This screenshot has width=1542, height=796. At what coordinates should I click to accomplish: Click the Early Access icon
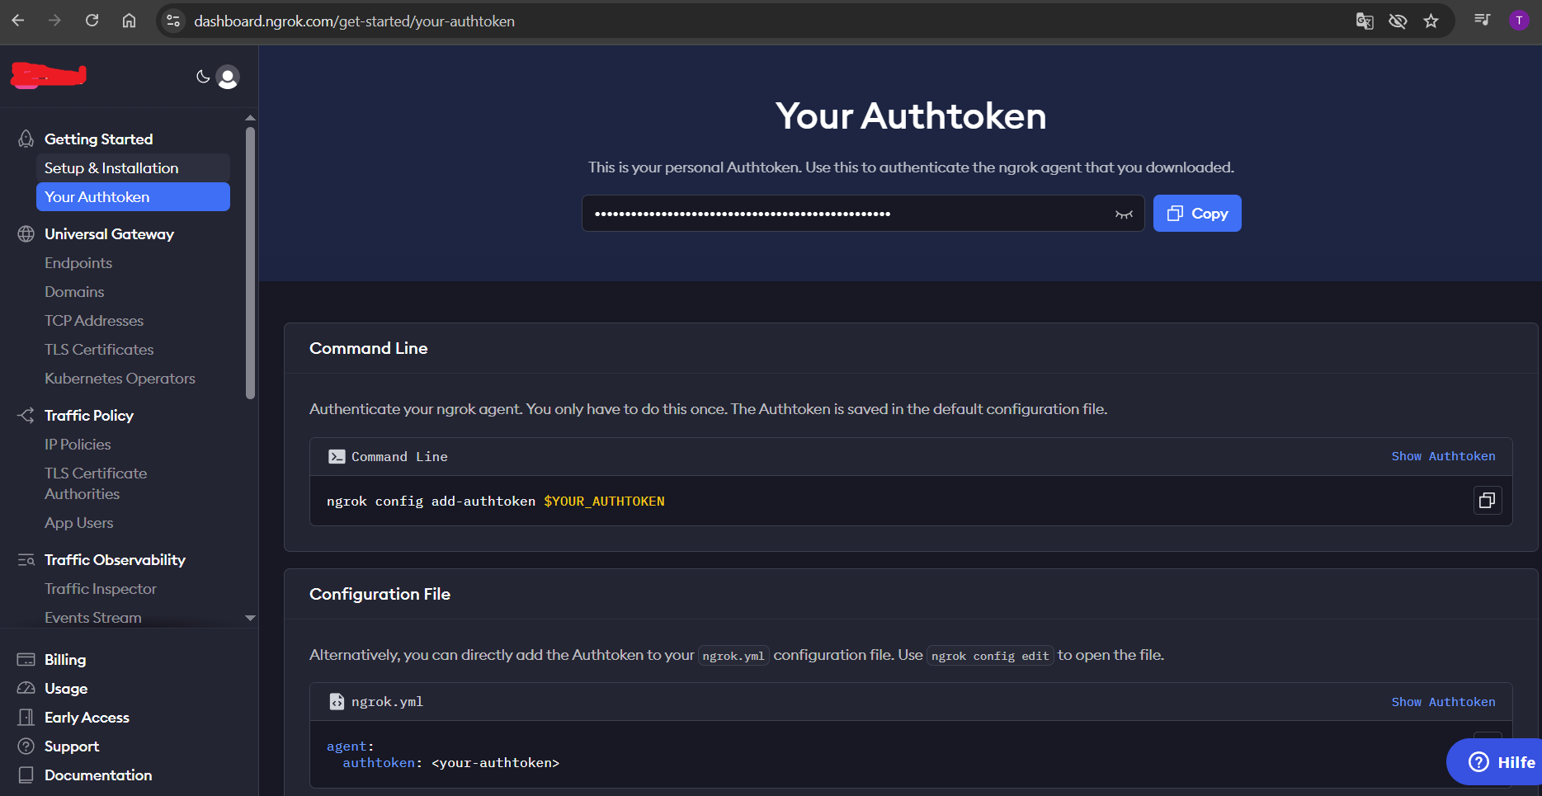(x=26, y=717)
